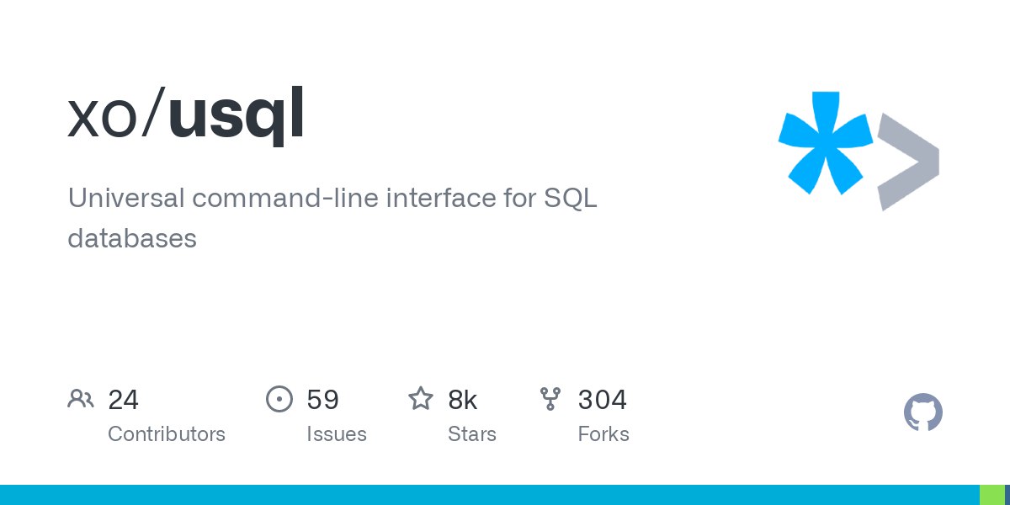
Task: Open the Contributors label
Action: (x=167, y=434)
